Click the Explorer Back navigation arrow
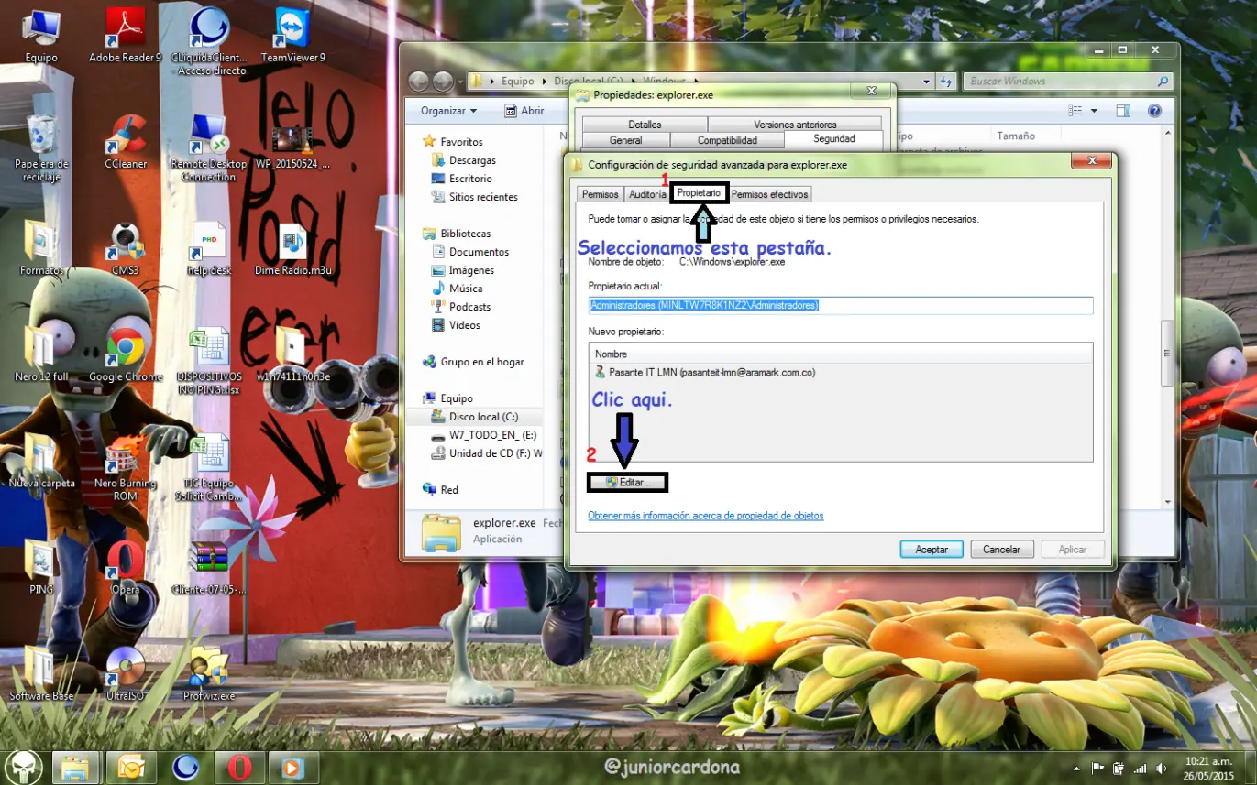 click(419, 82)
